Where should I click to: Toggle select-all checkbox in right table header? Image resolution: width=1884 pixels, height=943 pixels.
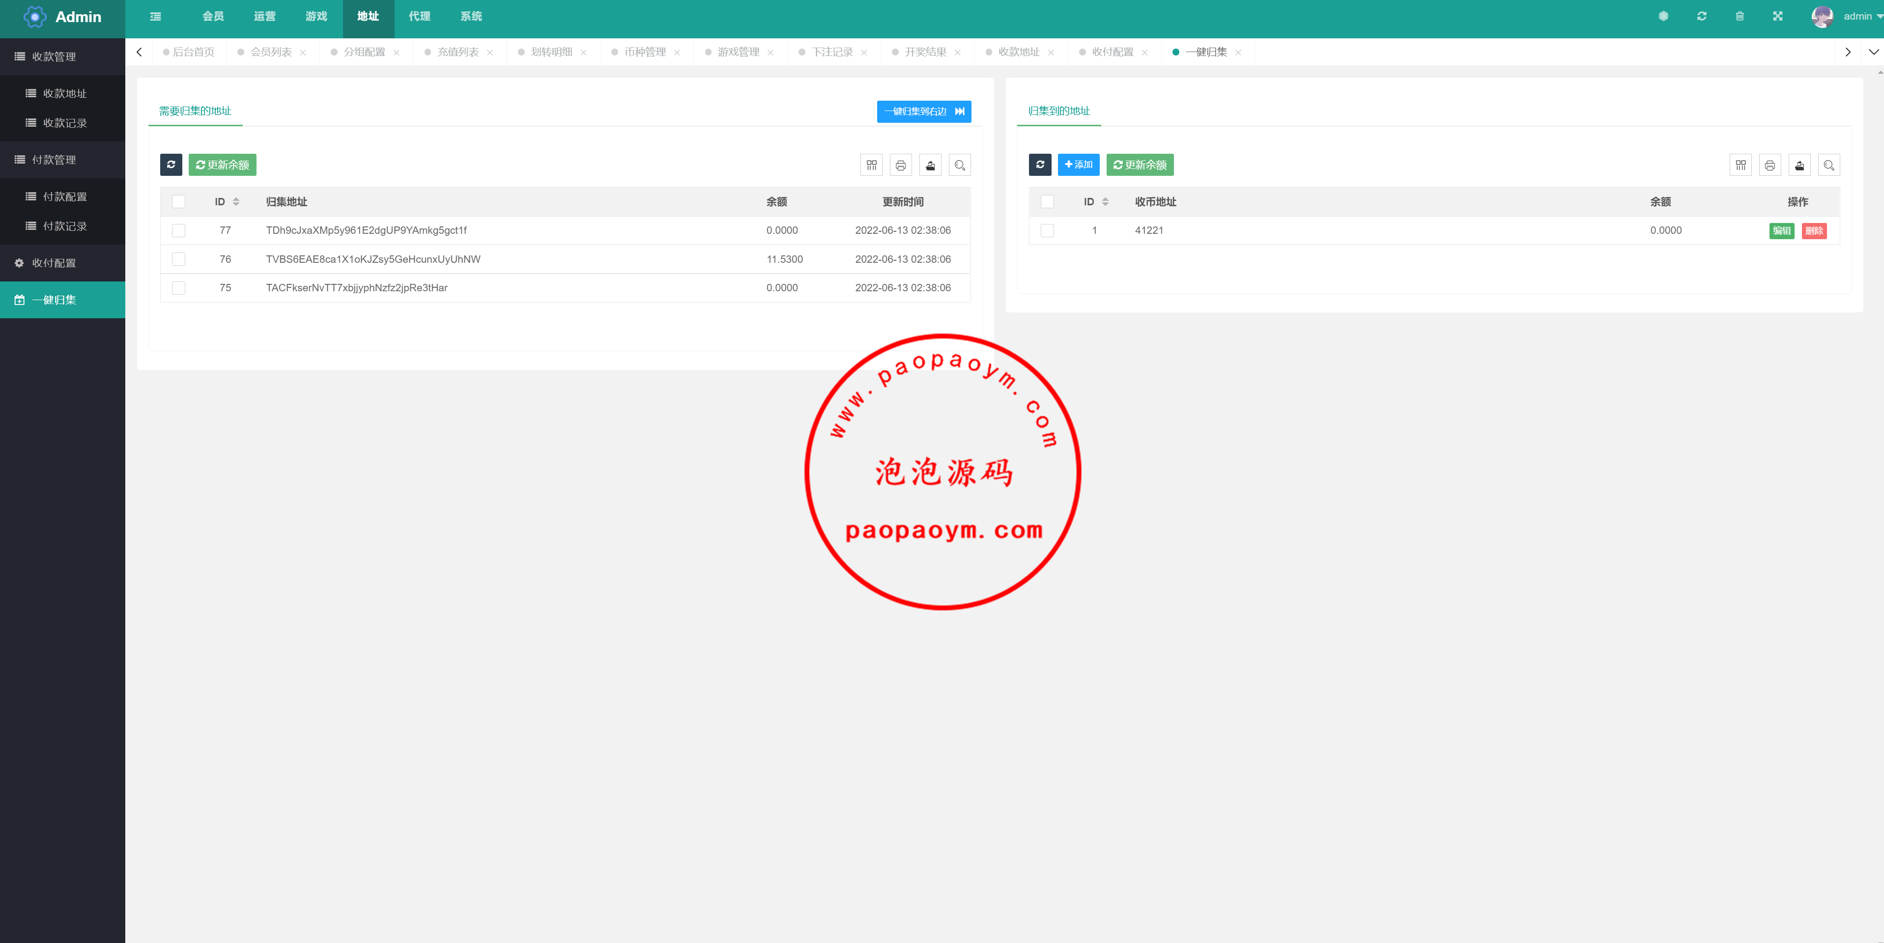tap(1047, 202)
